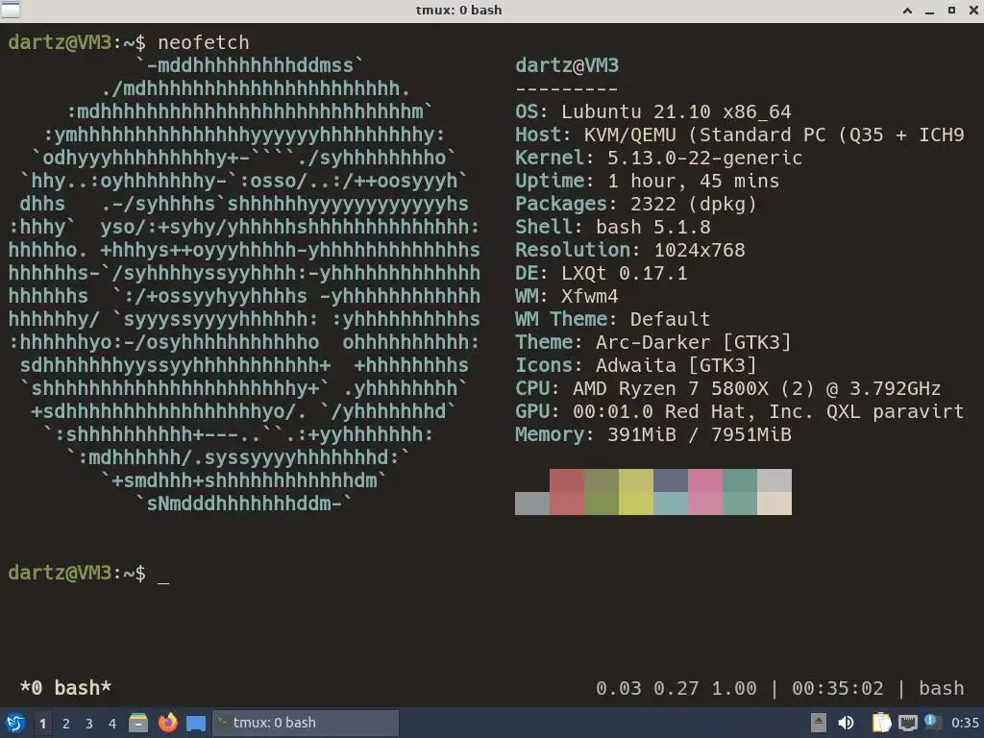Click the dartz@VM3 header in neofetch output
984x738 pixels.
[x=567, y=65]
